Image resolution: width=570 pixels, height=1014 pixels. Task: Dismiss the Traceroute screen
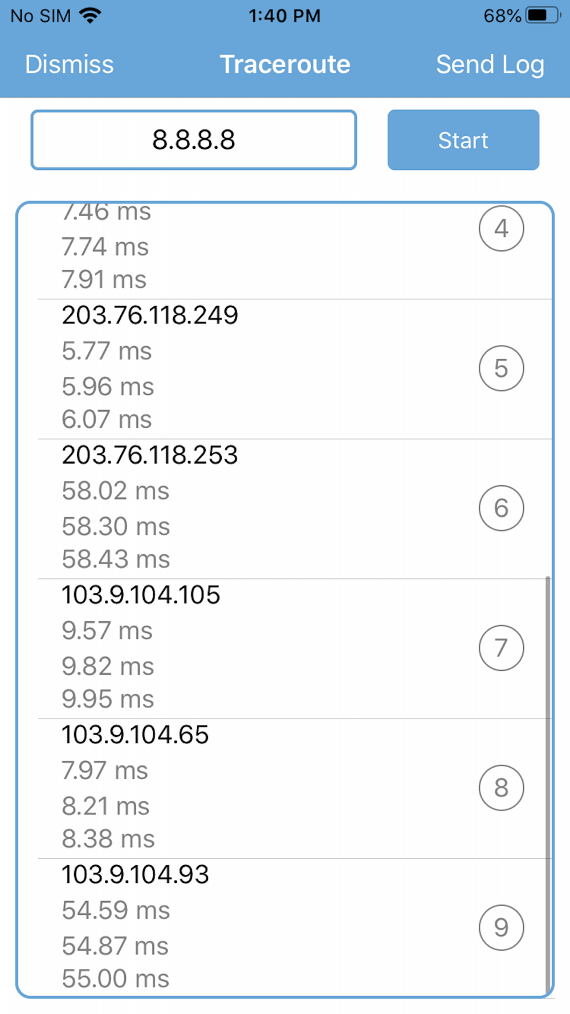tap(70, 64)
